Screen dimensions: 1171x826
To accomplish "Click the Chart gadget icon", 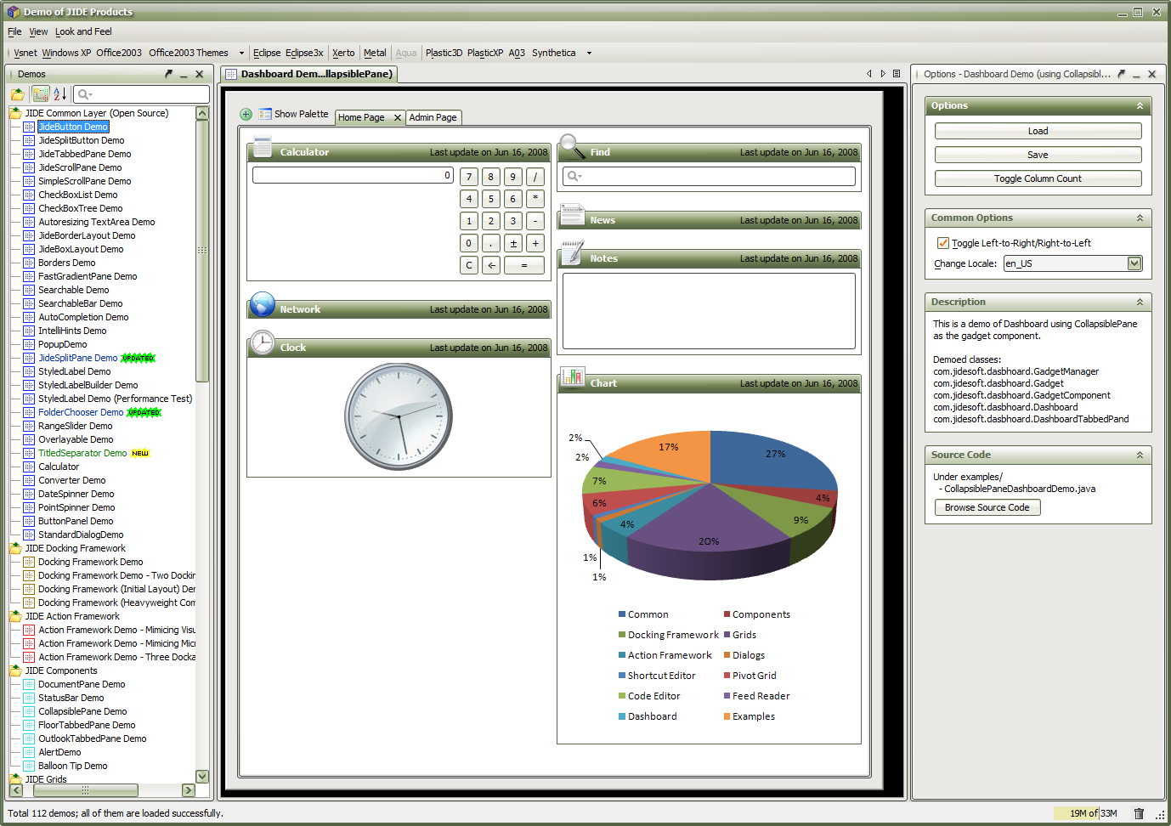I will 573,377.
